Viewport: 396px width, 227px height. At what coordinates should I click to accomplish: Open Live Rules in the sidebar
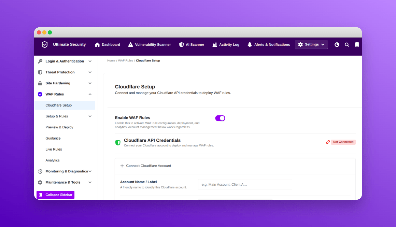[54, 150]
